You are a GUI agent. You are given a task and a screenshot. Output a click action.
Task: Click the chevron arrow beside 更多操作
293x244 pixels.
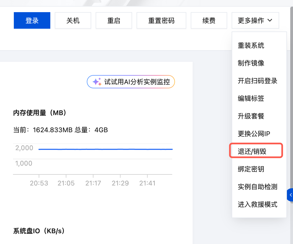[x=270, y=20]
